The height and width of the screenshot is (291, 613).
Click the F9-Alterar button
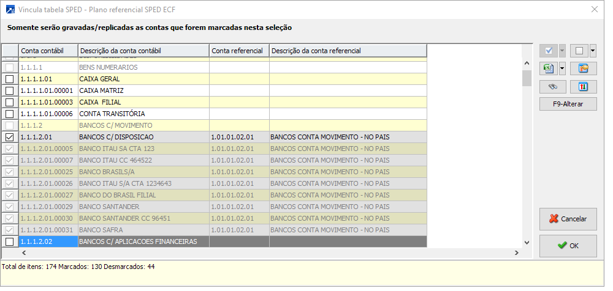click(568, 104)
